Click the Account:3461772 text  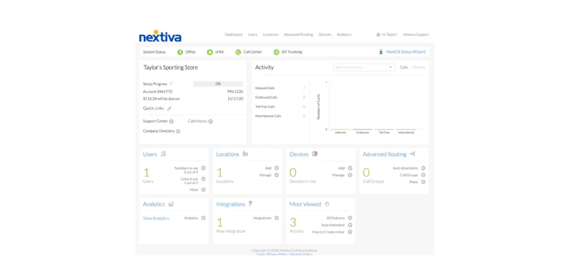[x=157, y=92]
